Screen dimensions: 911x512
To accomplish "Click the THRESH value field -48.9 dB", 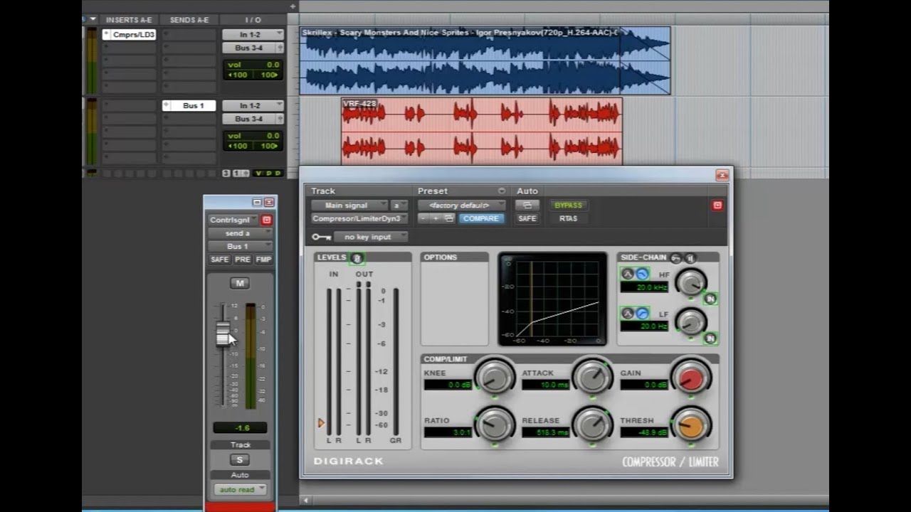I will pyautogui.click(x=644, y=432).
